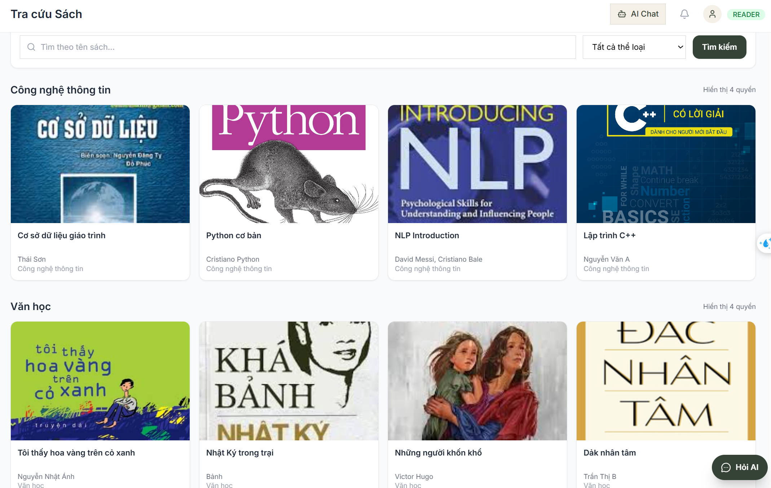Click the blue droplet sparkle floating widget
This screenshot has width=771, height=488.
pos(765,243)
